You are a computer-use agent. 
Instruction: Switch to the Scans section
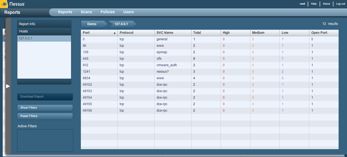(x=86, y=12)
